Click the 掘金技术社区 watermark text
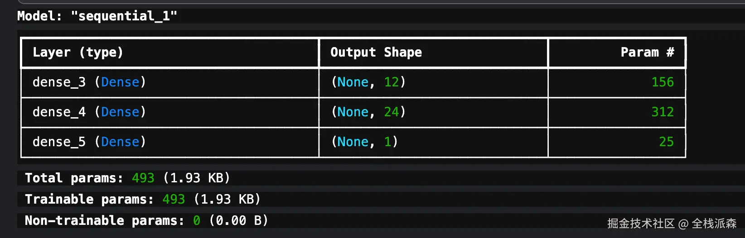Image resolution: width=745 pixels, height=238 pixels. (641, 224)
